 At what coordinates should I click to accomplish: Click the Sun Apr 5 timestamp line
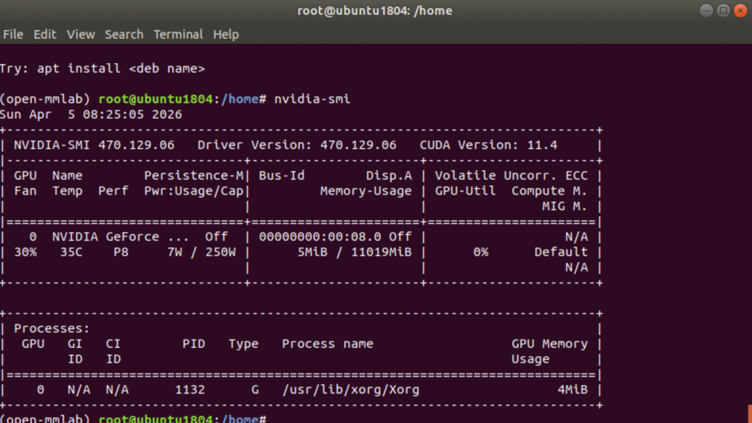91,114
